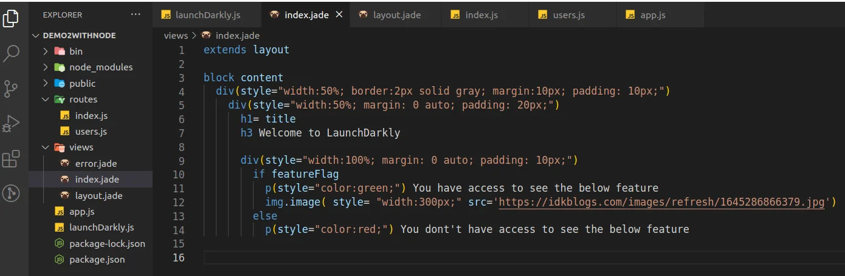Switch to the layout.jade editor tab
The height and width of the screenshot is (276, 845).
(395, 15)
